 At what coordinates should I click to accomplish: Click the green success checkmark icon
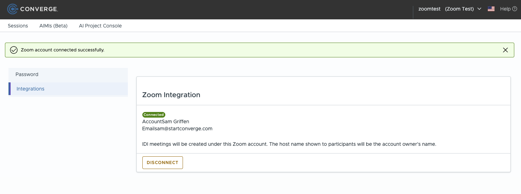pyautogui.click(x=14, y=50)
